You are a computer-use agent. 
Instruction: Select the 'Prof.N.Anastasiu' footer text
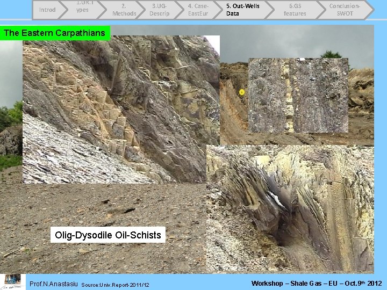pos(54,284)
